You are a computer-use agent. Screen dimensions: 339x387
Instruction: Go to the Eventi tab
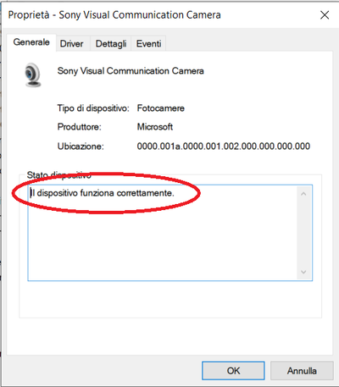(148, 44)
